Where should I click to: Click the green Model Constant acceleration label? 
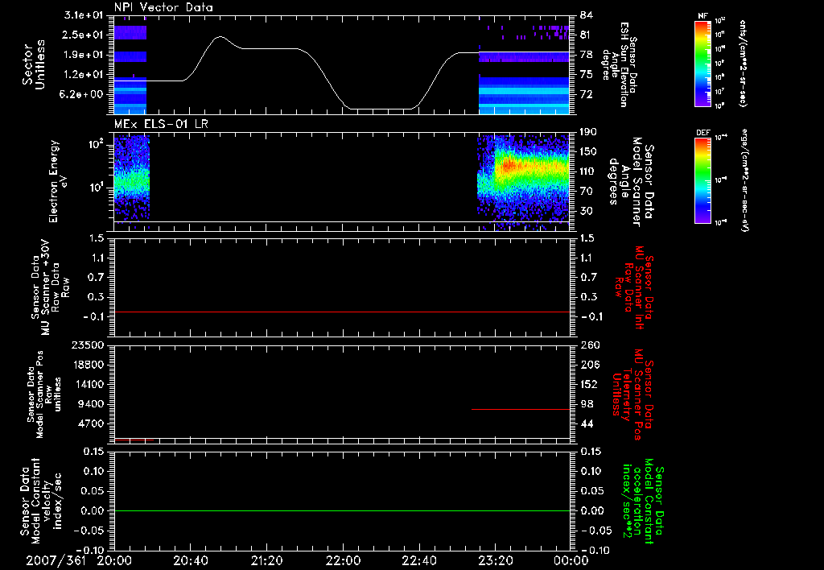pyautogui.click(x=642, y=501)
